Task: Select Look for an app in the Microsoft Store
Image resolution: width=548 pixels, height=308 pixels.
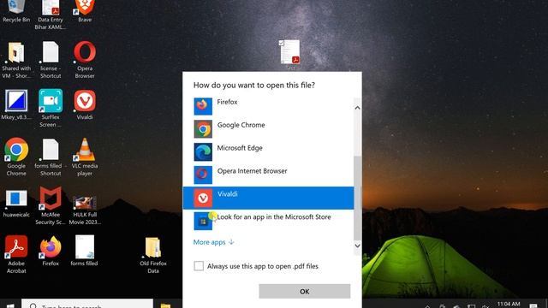Action: (x=268, y=221)
